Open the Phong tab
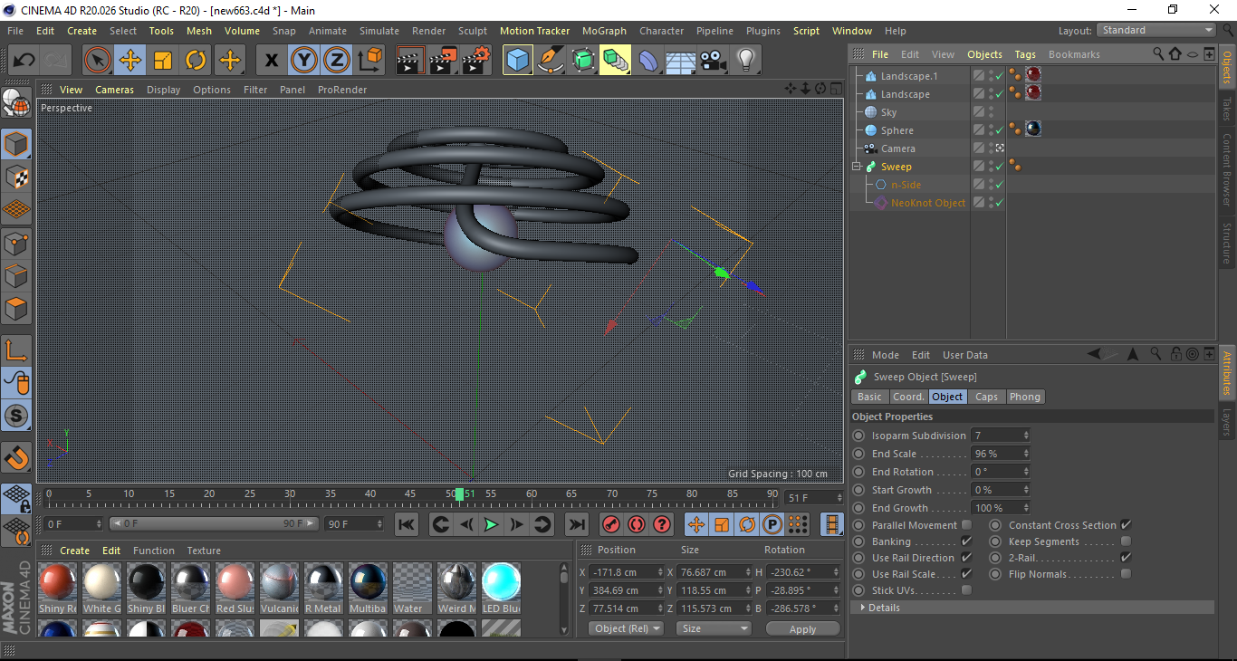 coord(1024,397)
